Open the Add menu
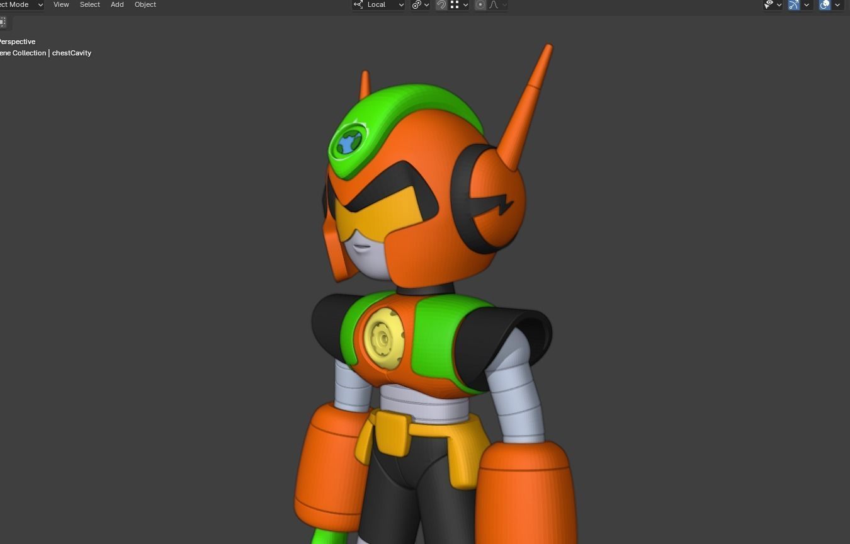The width and height of the screenshot is (850, 544). pyautogui.click(x=117, y=4)
